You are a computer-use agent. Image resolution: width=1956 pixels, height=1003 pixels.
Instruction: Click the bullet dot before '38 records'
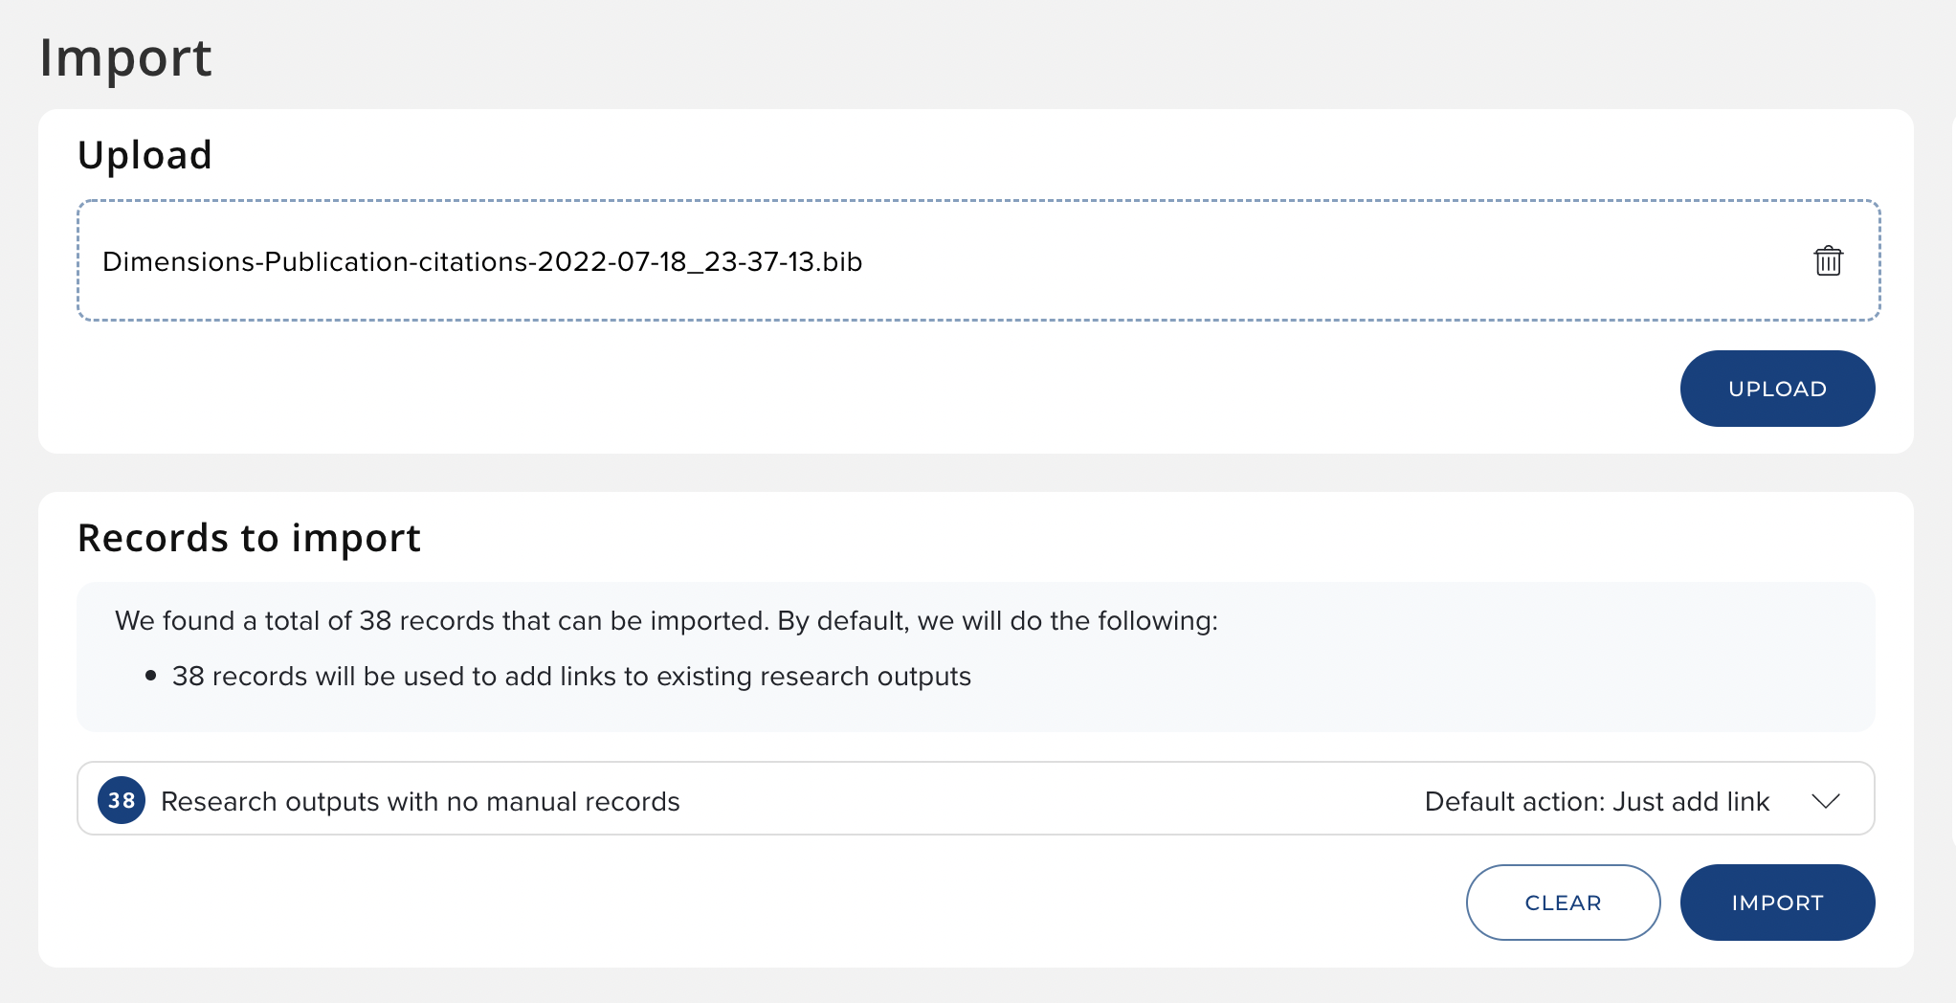coord(150,676)
